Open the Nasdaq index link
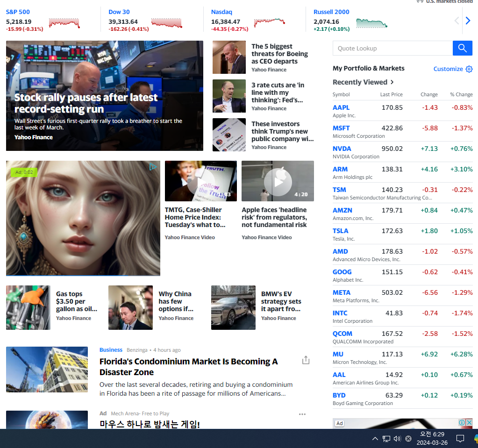This screenshot has width=478, height=448. [x=221, y=12]
